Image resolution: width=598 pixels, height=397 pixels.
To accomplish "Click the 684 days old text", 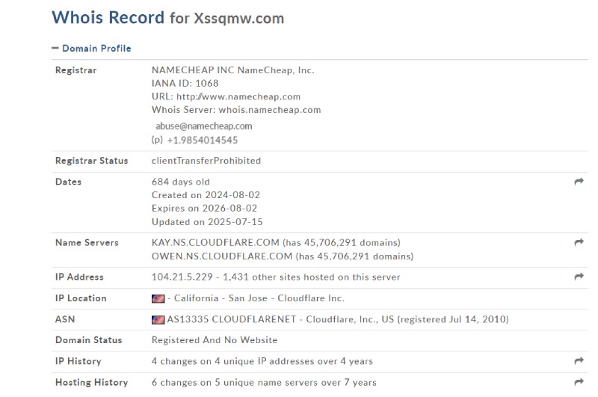I will point(180,182).
